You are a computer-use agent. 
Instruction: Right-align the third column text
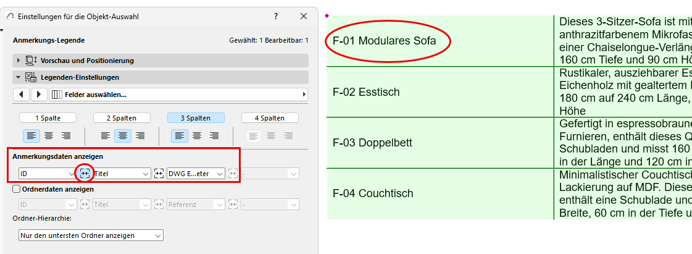(214, 135)
